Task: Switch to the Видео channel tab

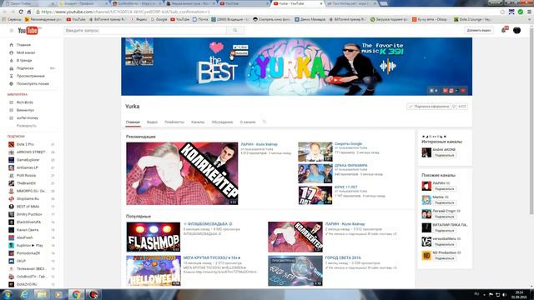Action: point(152,122)
